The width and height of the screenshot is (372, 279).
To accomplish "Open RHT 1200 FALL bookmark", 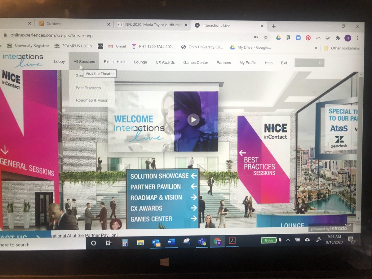I will click(x=153, y=46).
